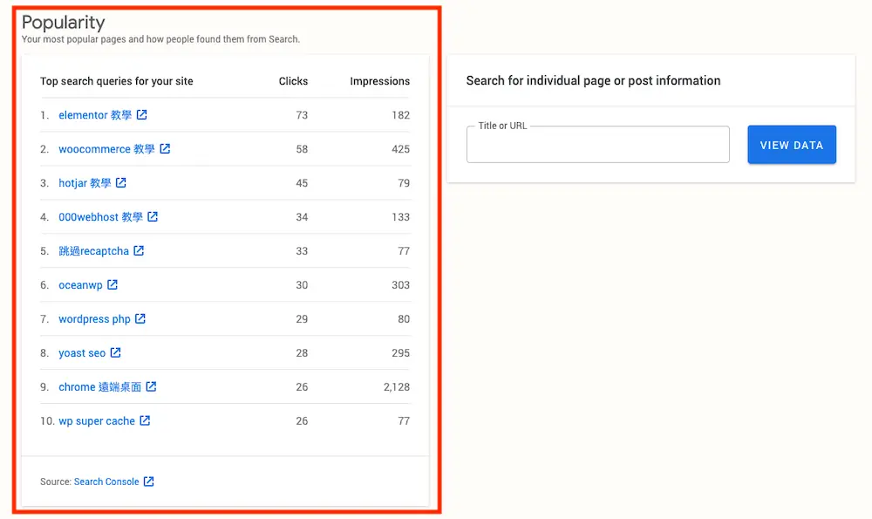This screenshot has height=519, width=872.
Task: Follow the hotjar 教學 query link
Action: pyautogui.click(x=85, y=183)
